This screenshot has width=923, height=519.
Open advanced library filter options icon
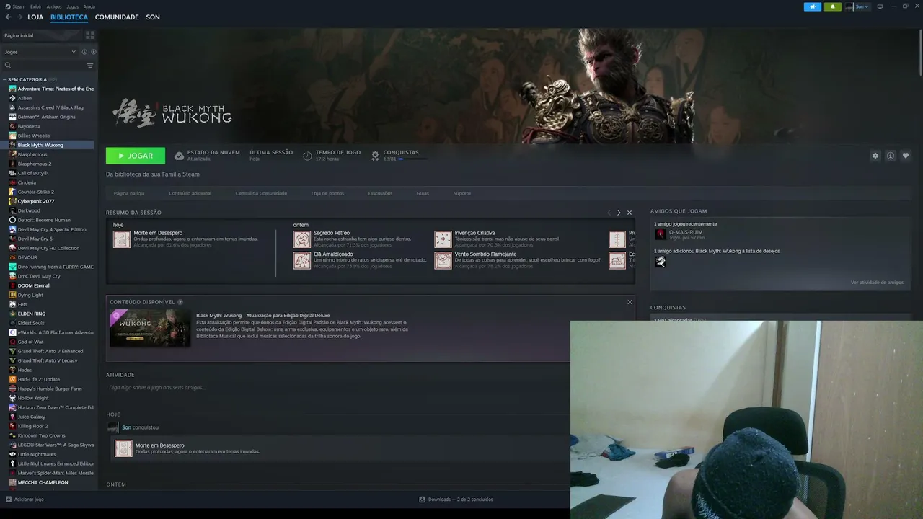90,66
